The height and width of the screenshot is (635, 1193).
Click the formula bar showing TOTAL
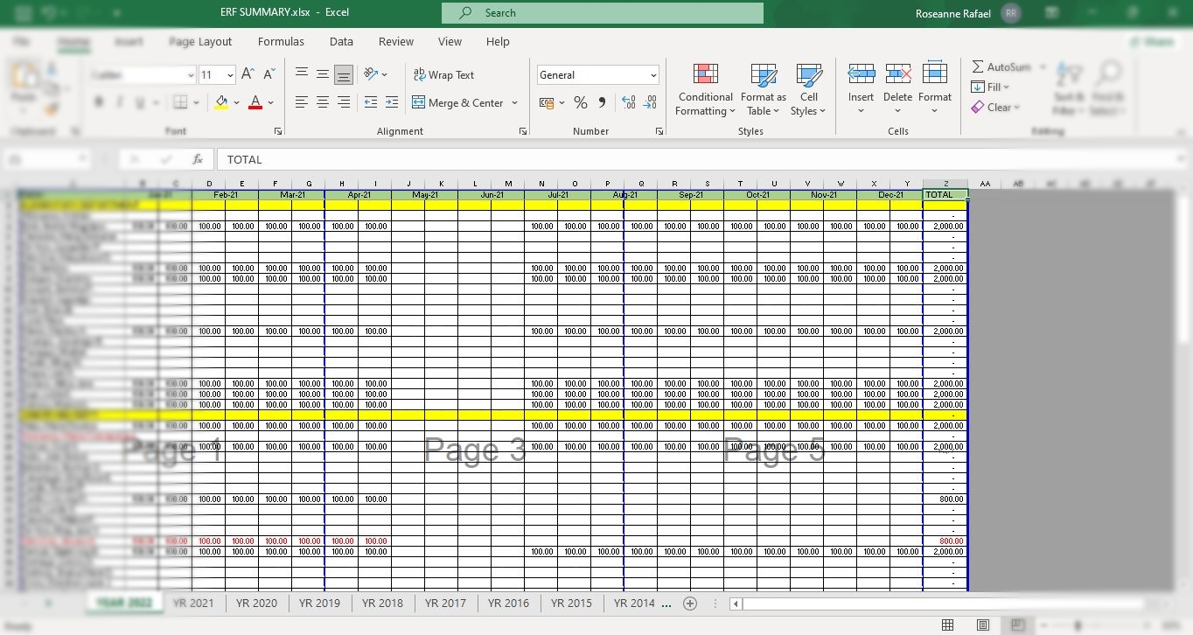click(x=700, y=159)
